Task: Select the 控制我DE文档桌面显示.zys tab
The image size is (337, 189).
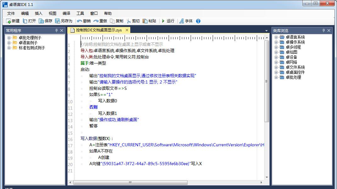Action: pyautogui.click(x=99, y=30)
